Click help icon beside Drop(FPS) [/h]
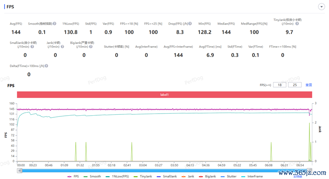The image size is (329, 179). [190, 24]
